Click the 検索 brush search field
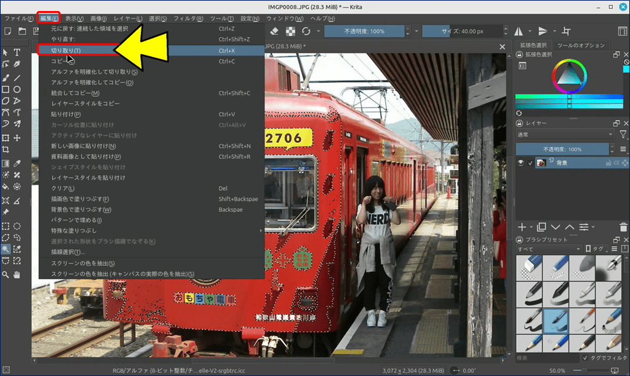Image resolution: width=630 pixels, height=376 pixels. tap(546, 358)
